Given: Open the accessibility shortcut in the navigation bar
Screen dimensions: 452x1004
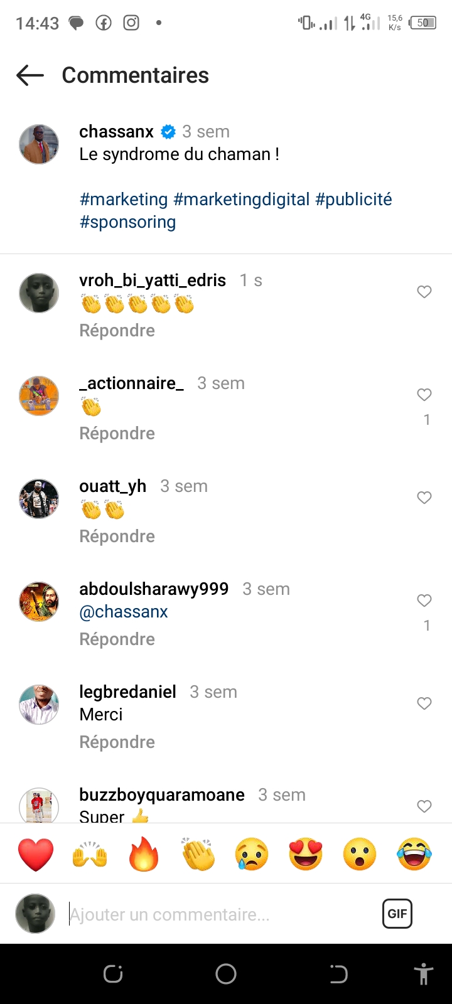Looking at the screenshot, I should (424, 974).
